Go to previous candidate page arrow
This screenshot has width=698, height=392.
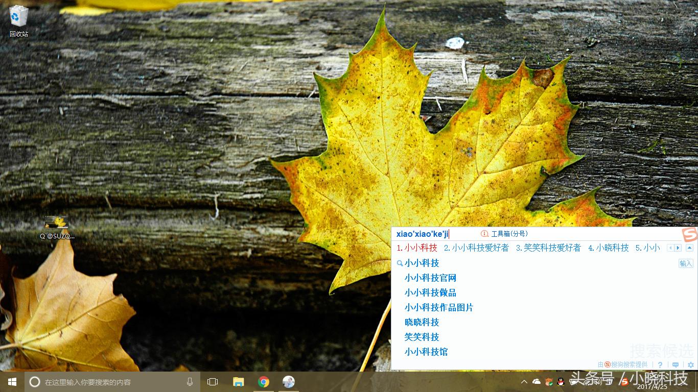pos(670,248)
